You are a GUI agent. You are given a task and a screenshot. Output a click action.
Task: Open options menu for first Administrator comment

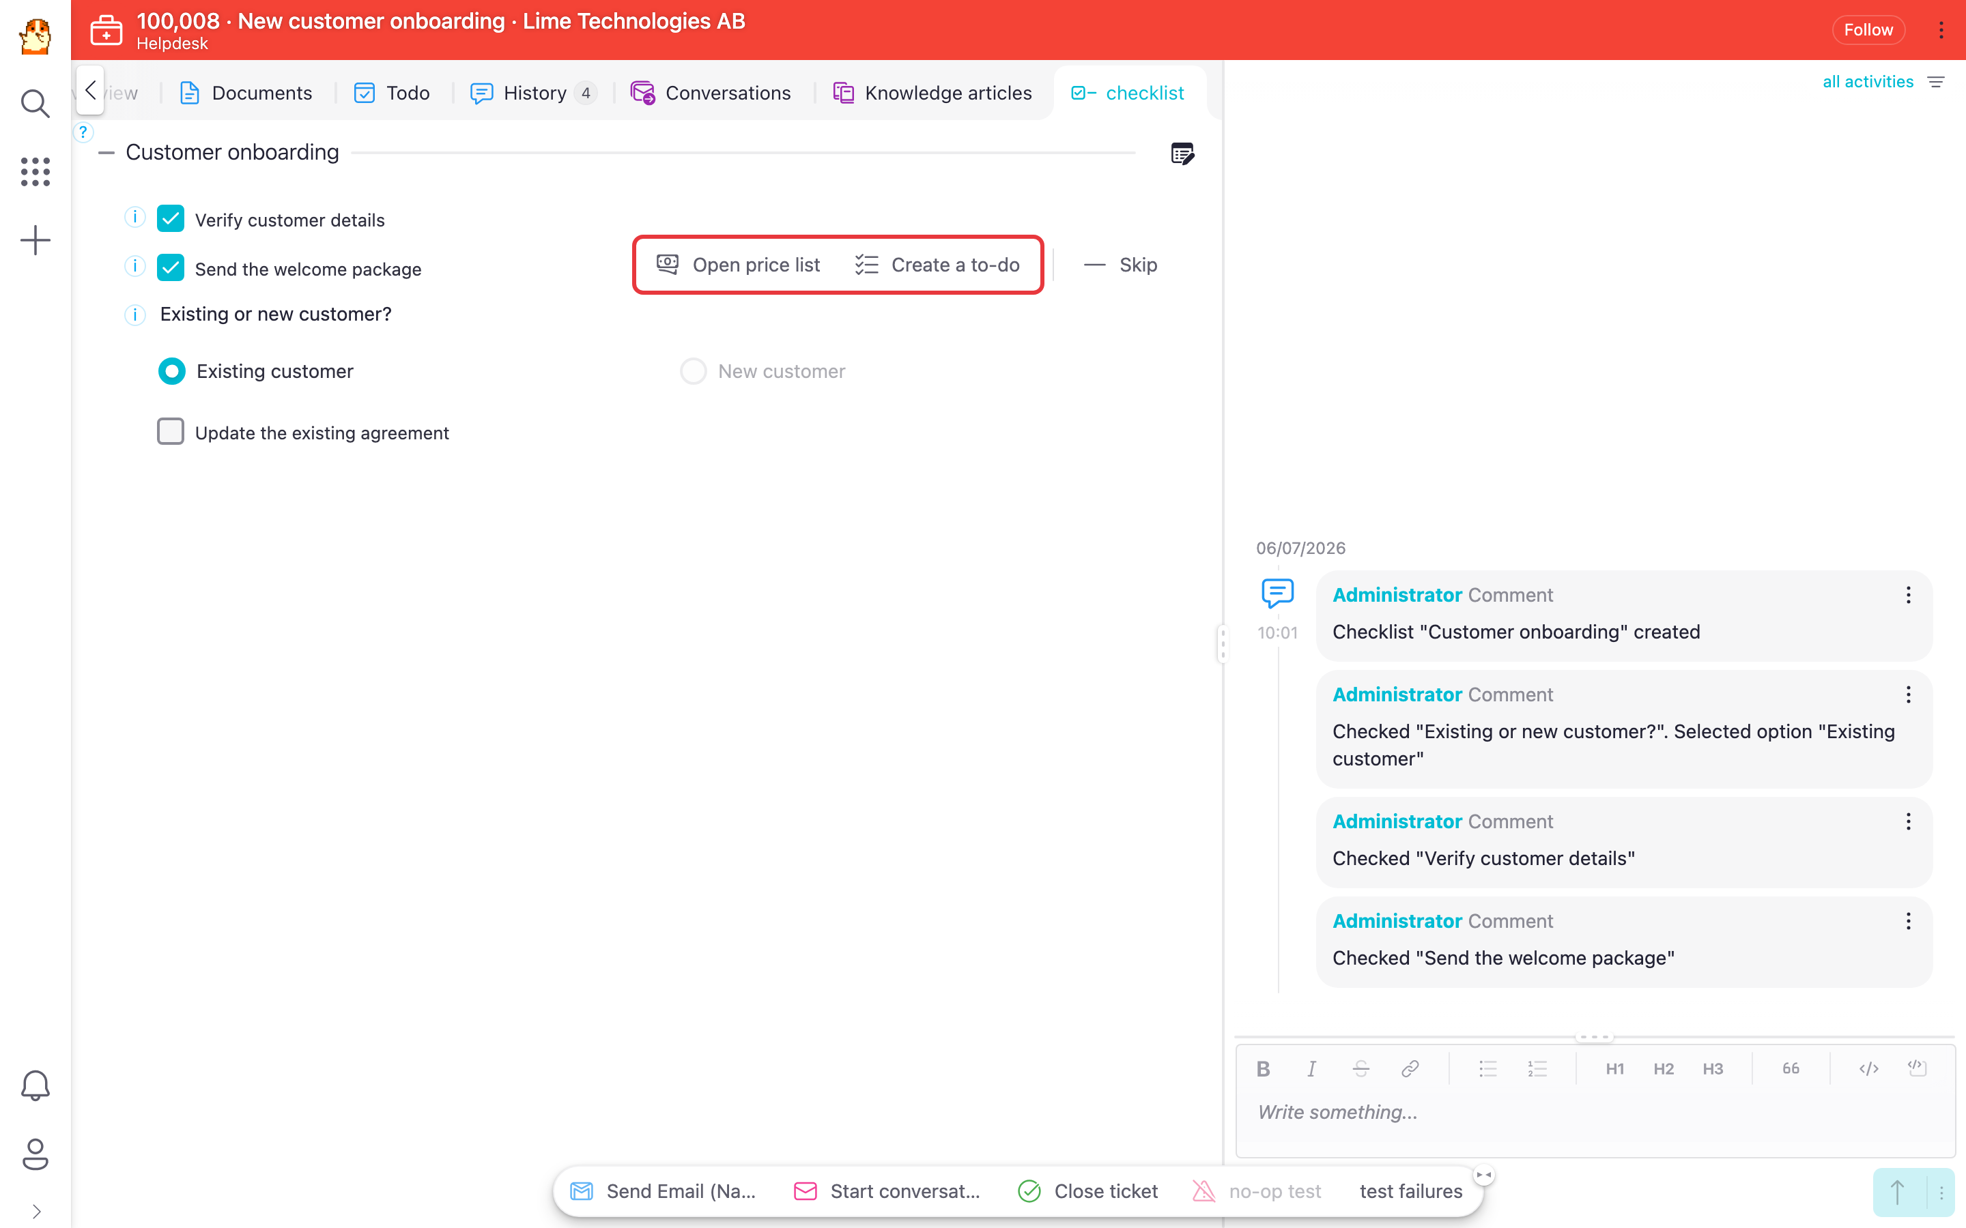[1909, 596]
